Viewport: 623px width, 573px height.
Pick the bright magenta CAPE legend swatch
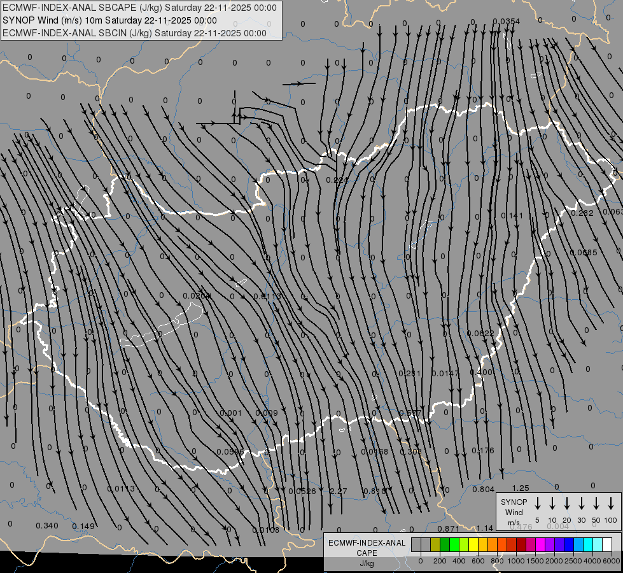point(540,545)
